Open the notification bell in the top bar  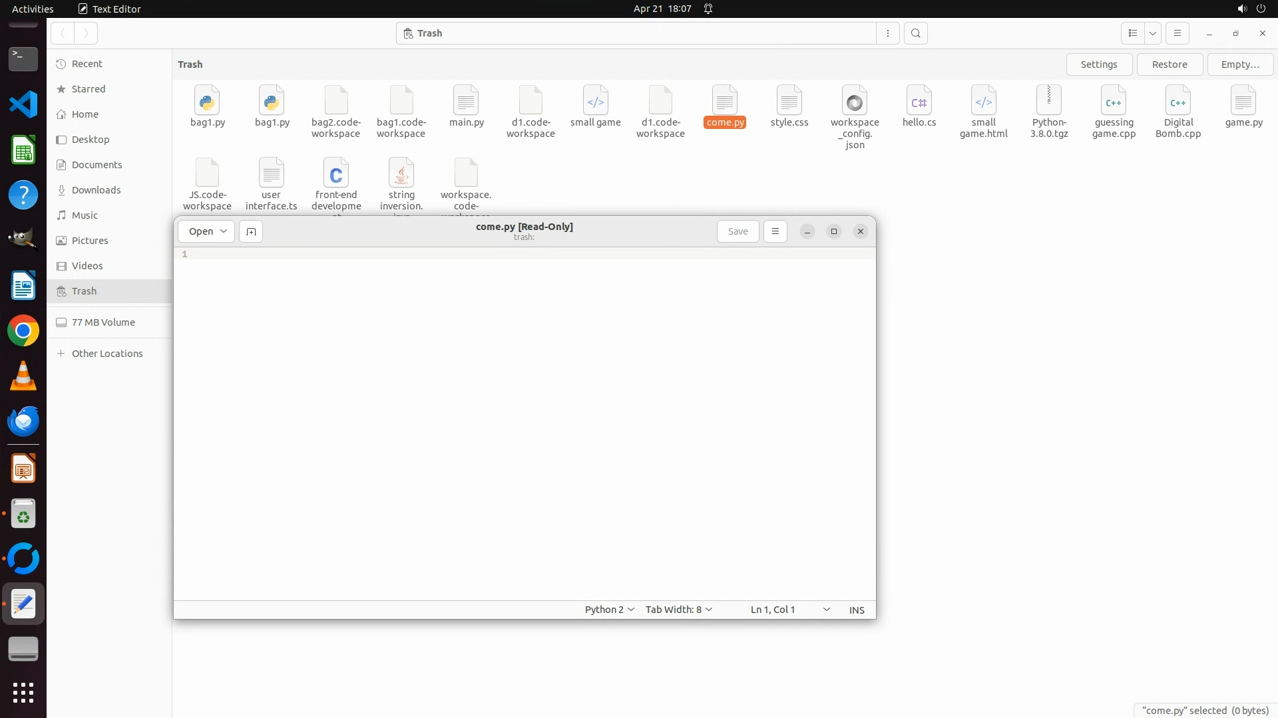708,9
